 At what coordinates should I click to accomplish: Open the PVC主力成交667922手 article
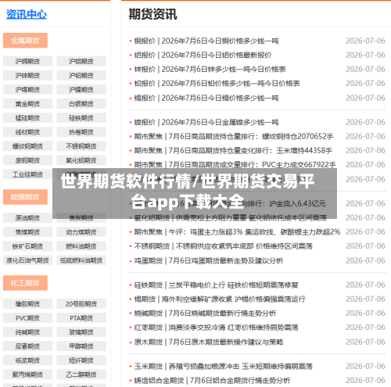click(x=235, y=164)
